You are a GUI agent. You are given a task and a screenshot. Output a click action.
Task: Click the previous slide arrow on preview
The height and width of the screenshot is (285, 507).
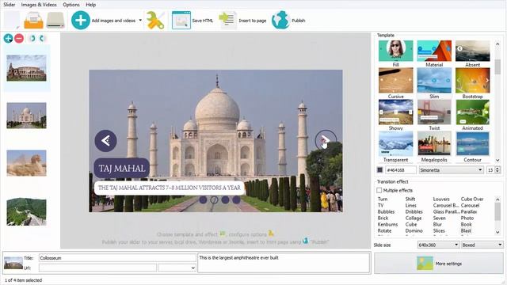coord(105,141)
